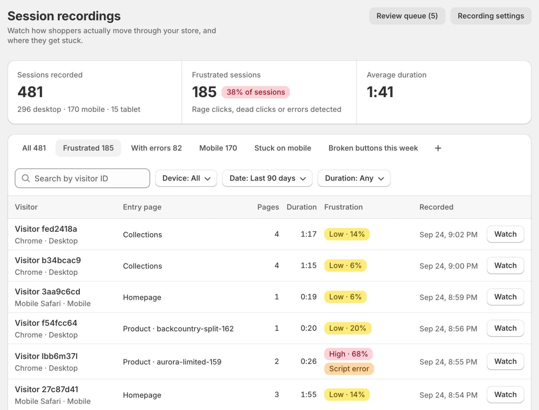
Task: Select Visitor b34bcac9 name
Action: coord(48,260)
